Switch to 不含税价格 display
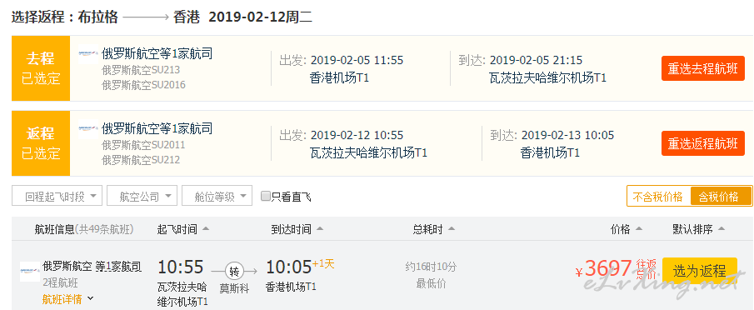The image size is (754, 310). pos(658,197)
